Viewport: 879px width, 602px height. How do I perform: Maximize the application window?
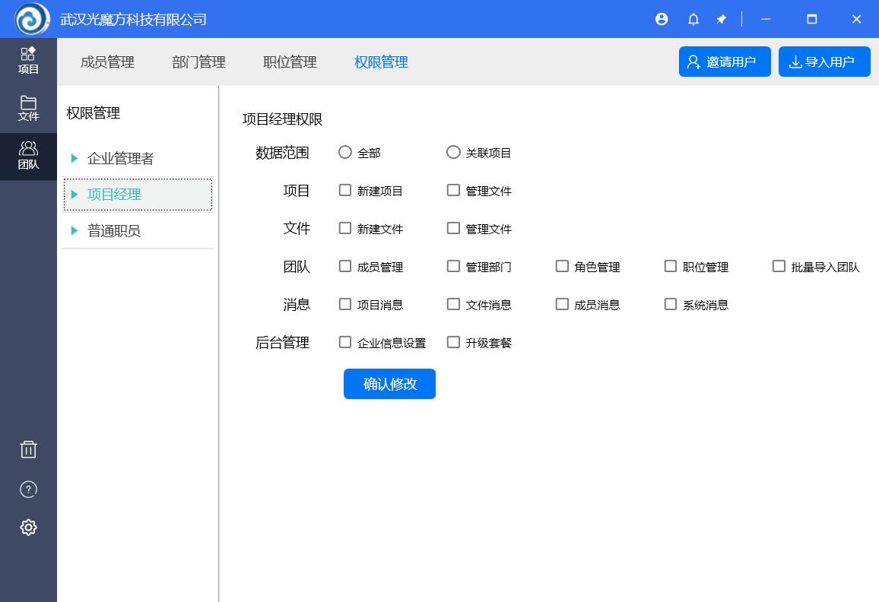tap(811, 19)
